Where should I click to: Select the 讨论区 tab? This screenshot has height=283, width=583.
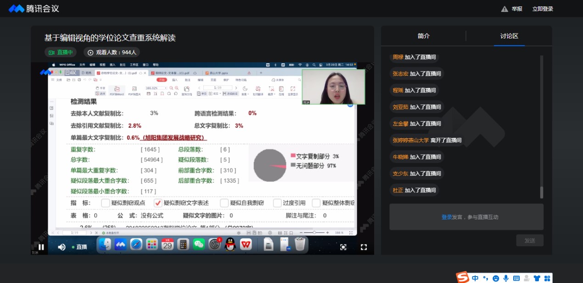coord(509,36)
